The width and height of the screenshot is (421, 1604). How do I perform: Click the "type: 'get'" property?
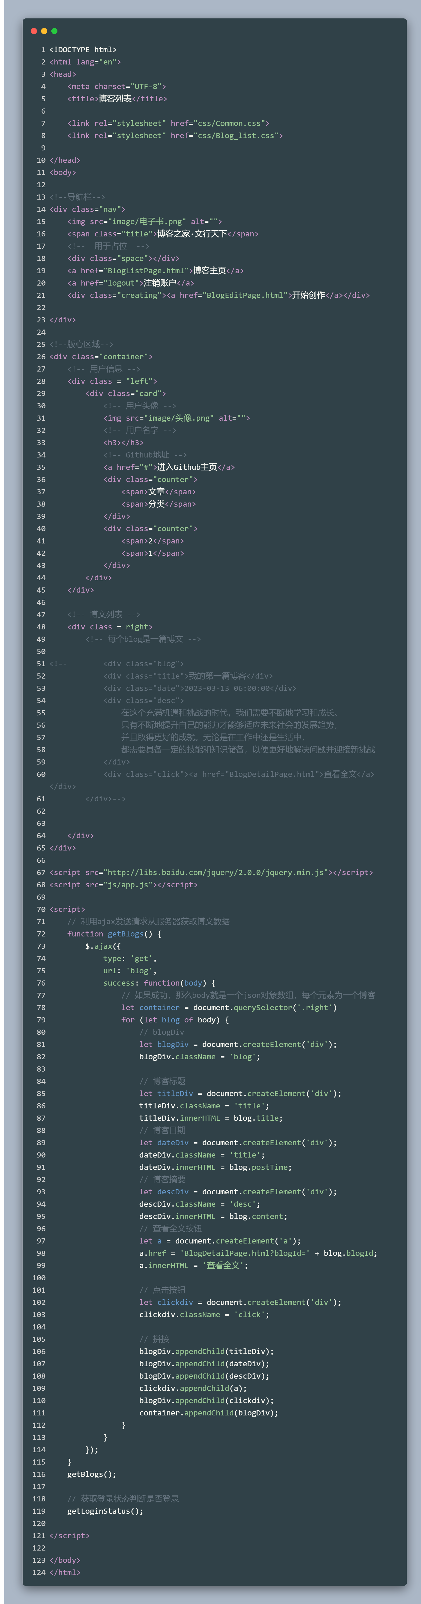coord(130,959)
